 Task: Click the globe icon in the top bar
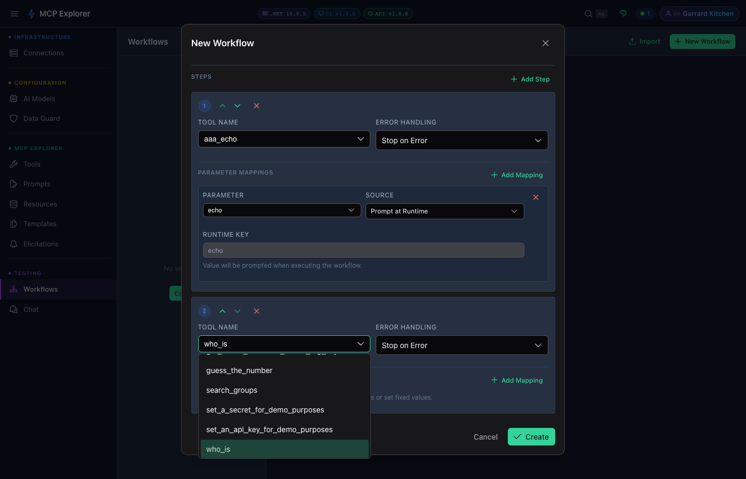click(x=623, y=13)
